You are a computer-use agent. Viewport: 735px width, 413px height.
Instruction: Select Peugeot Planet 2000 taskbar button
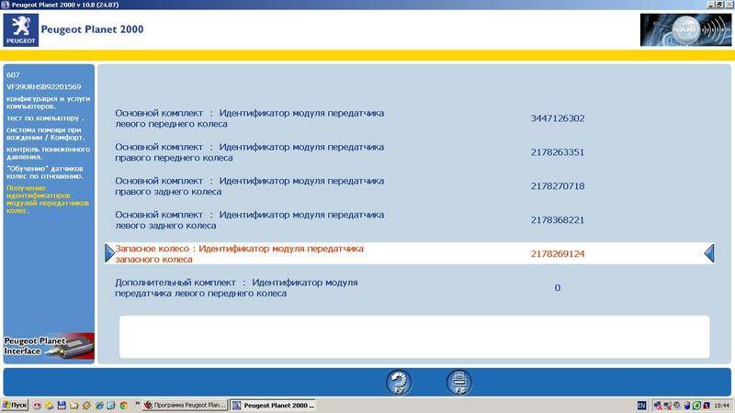[272, 405]
